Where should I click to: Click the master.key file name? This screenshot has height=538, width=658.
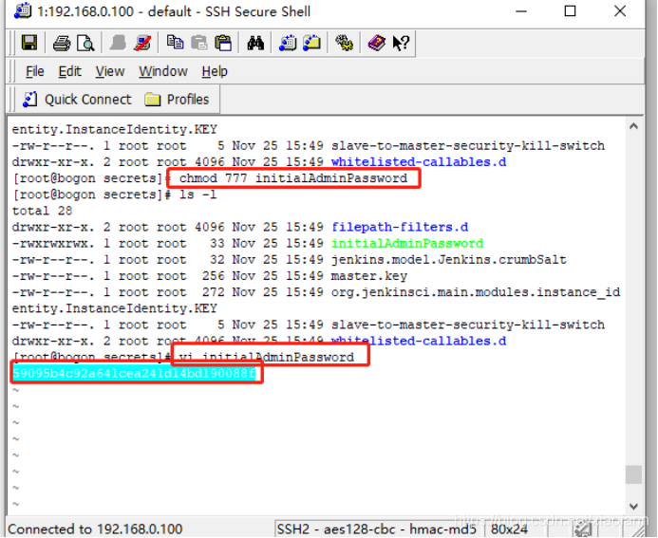coord(368,276)
